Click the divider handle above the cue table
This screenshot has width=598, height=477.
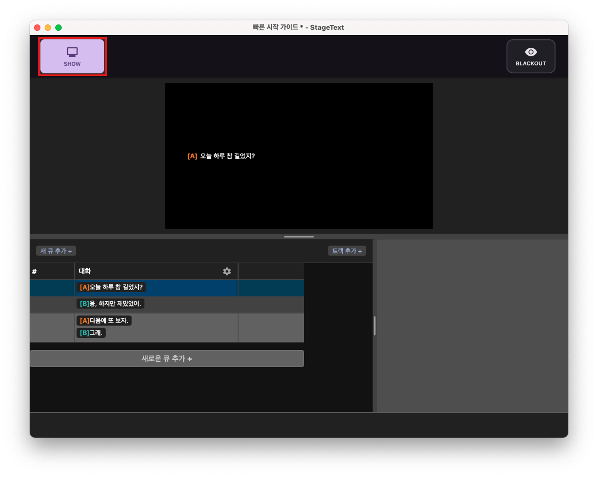point(299,236)
